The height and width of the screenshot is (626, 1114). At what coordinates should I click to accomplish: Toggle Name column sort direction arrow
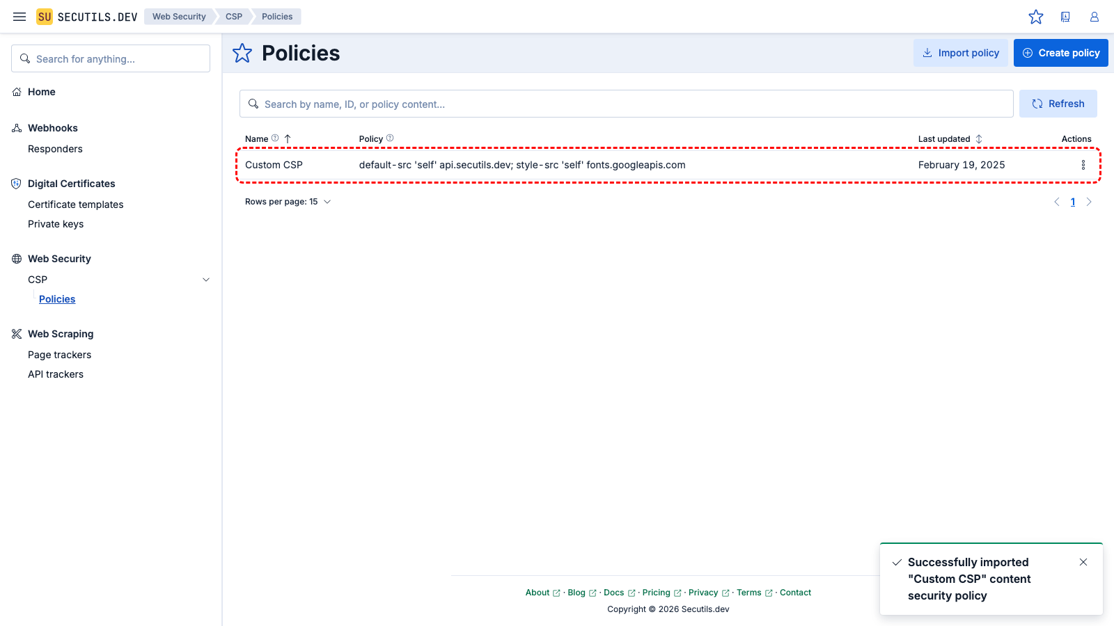(288, 138)
